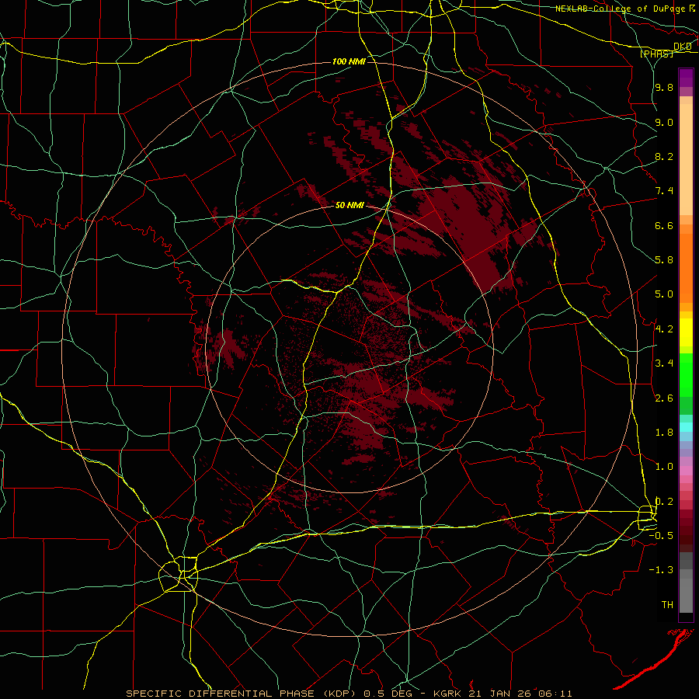The image size is (699, 699).
Task: Click the 9.0 value on the color scale
Action: (x=664, y=122)
